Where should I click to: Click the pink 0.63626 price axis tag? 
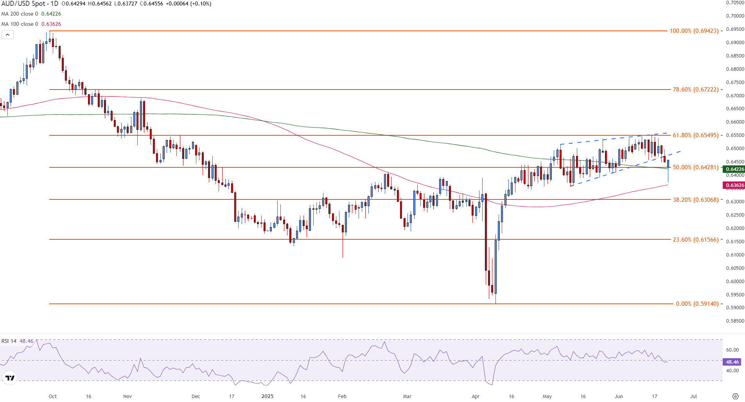734,185
